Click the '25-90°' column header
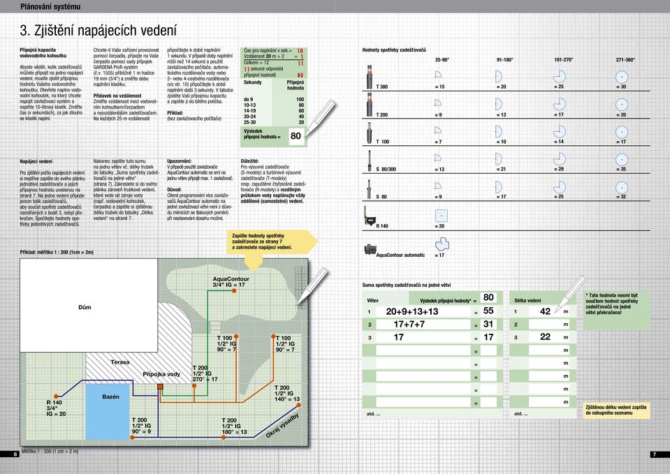 point(442,60)
